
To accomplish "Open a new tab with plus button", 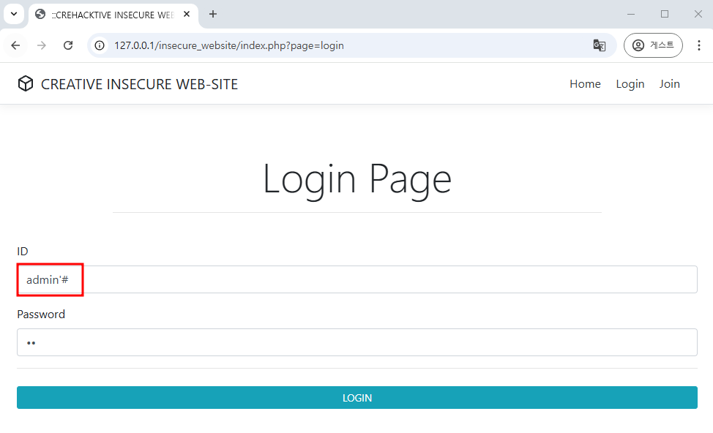I will pos(213,14).
